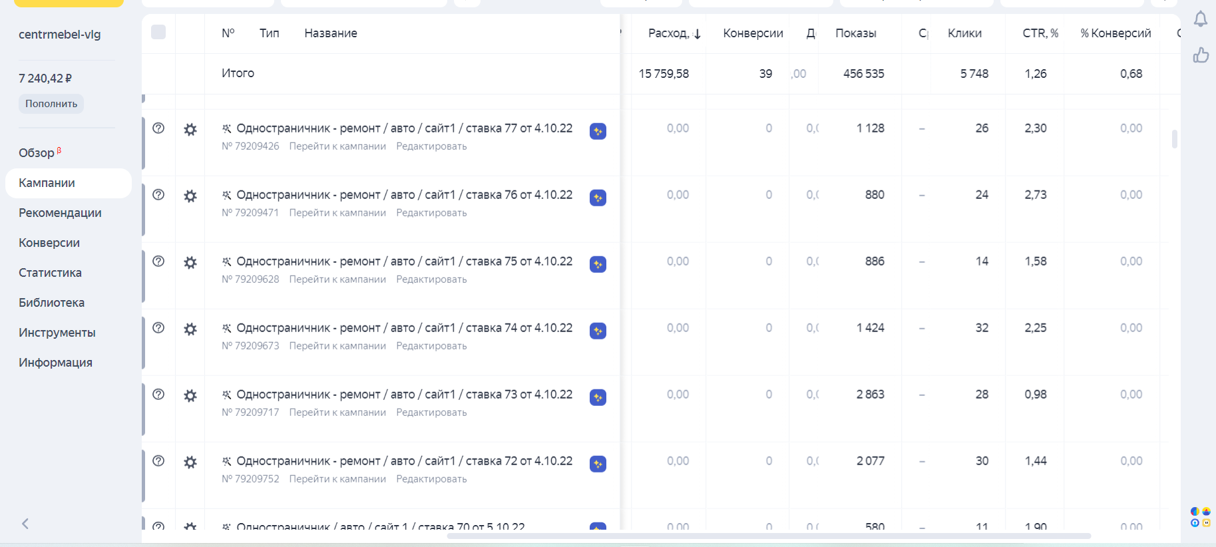Viewport: 1216px width, 547px height.
Task: Click status question icon for ставка 72 row
Action: 158,460
